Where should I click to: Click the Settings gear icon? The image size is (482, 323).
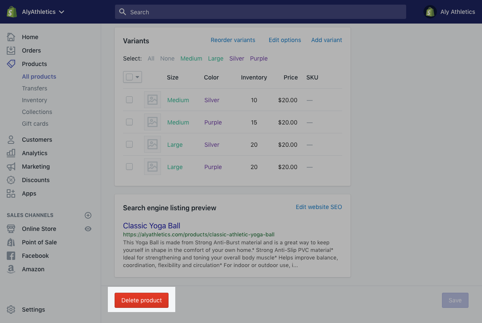tap(11, 310)
